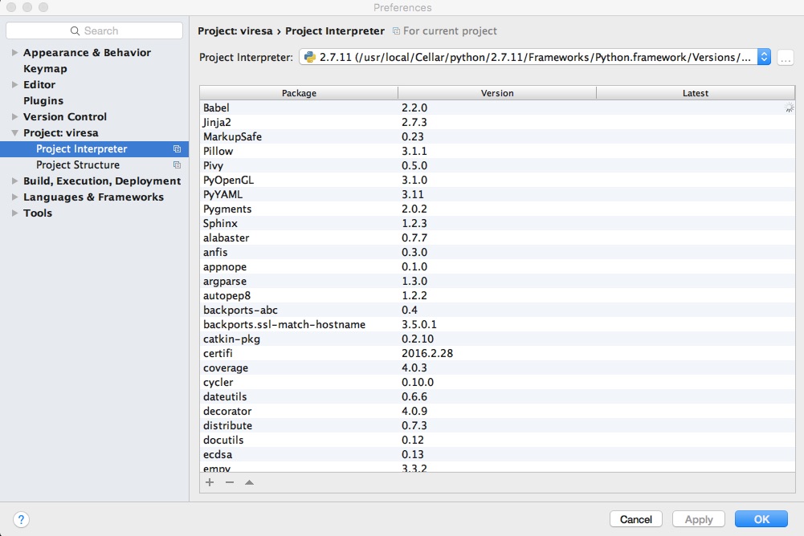Screen dimensions: 804x536
Task: Click the remove package minus icon
Action: pos(230,482)
